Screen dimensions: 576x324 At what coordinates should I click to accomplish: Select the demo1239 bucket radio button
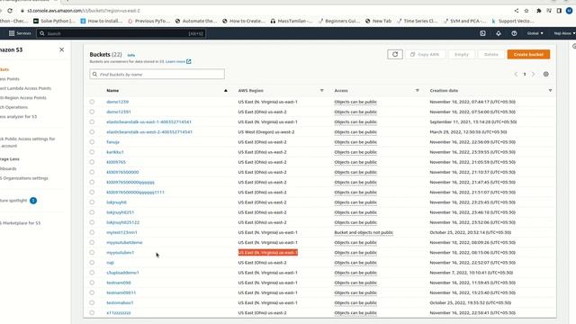point(92,102)
